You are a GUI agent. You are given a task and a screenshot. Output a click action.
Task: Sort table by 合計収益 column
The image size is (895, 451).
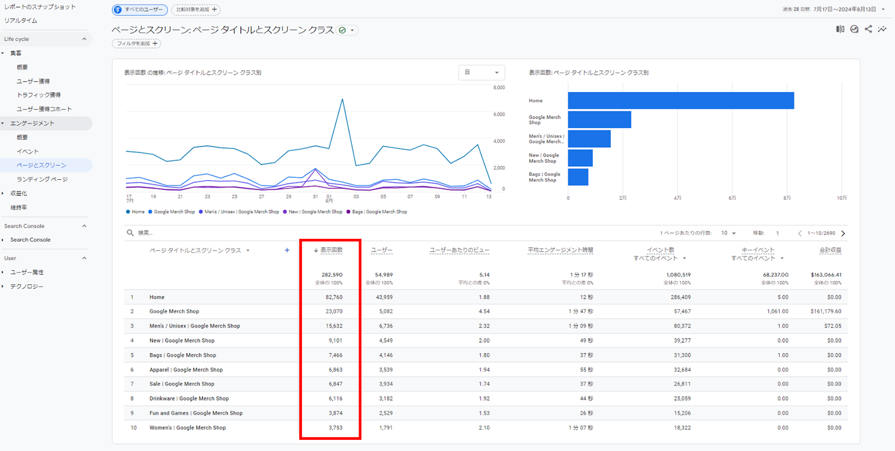point(830,250)
